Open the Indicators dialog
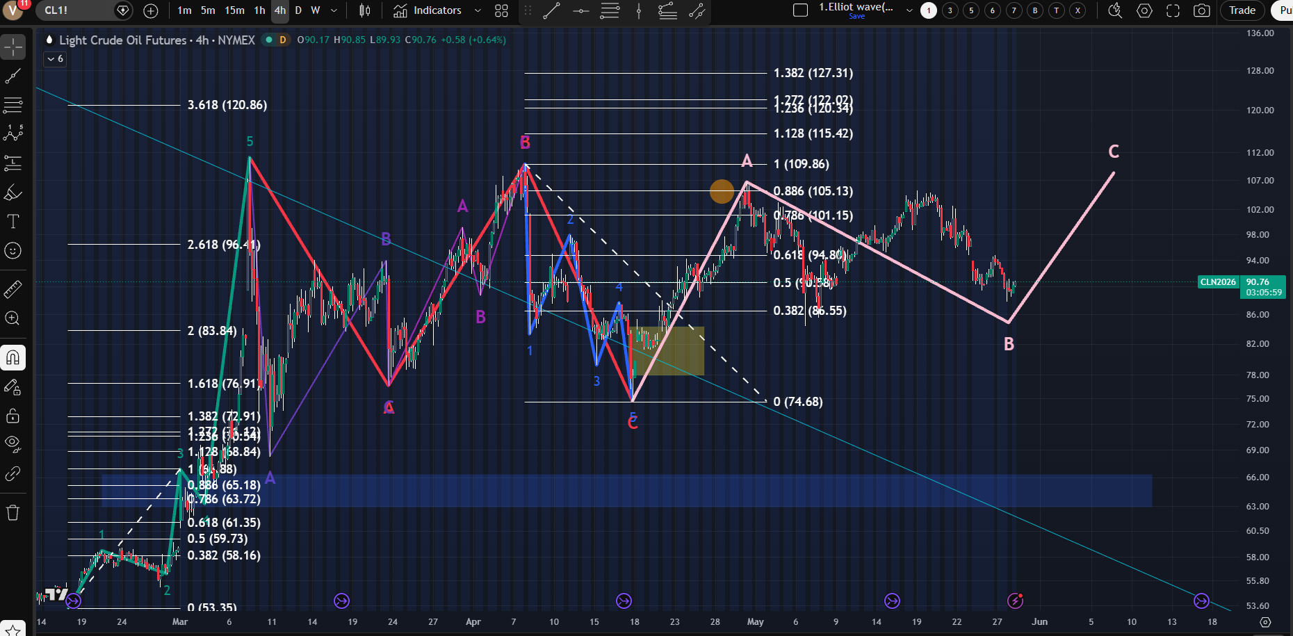 pos(428,10)
